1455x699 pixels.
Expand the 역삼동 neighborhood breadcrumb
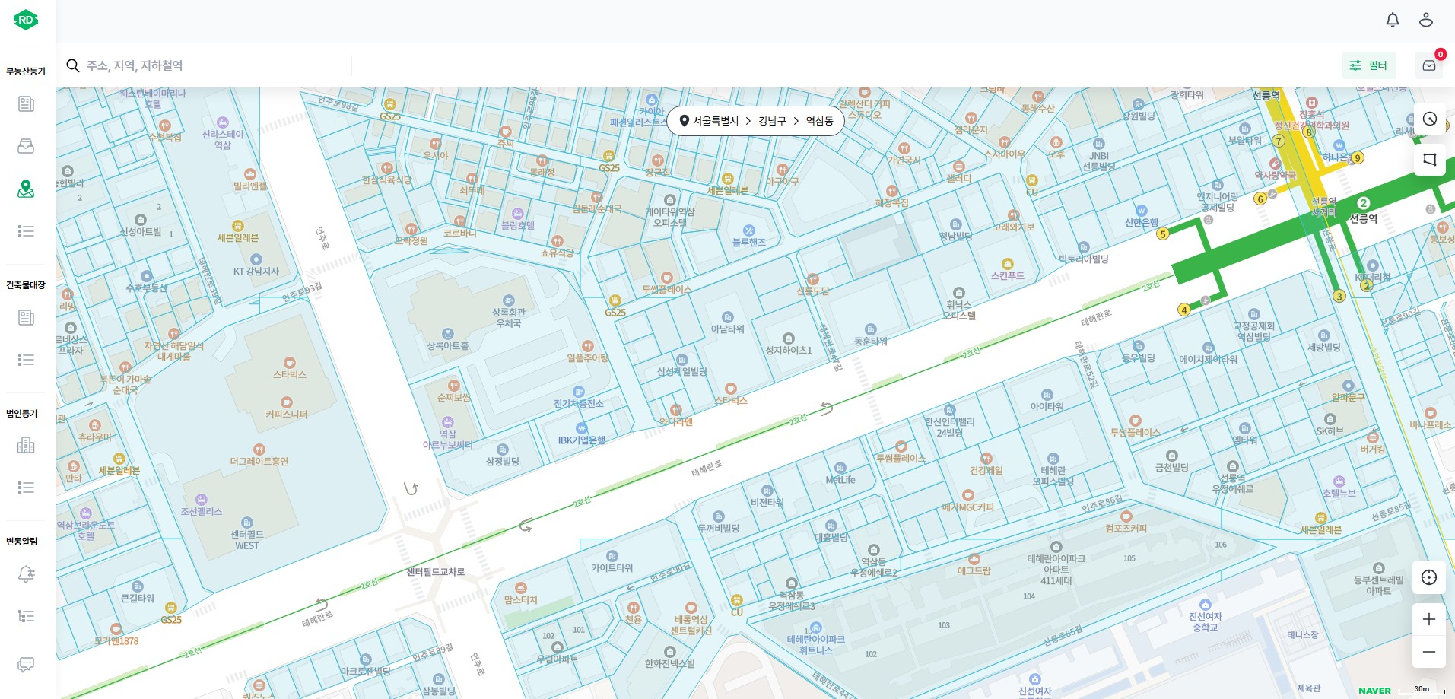(x=819, y=121)
